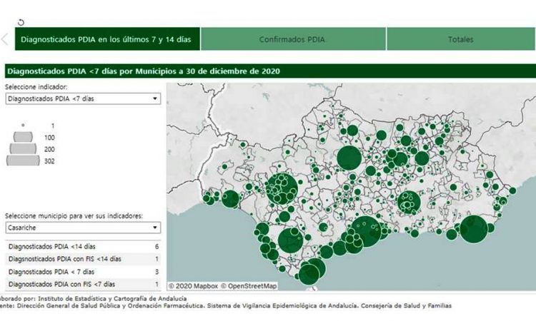536x321 pixels.
Task: Click the smallest legend circle labeled 1
Action: (x=23, y=125)
